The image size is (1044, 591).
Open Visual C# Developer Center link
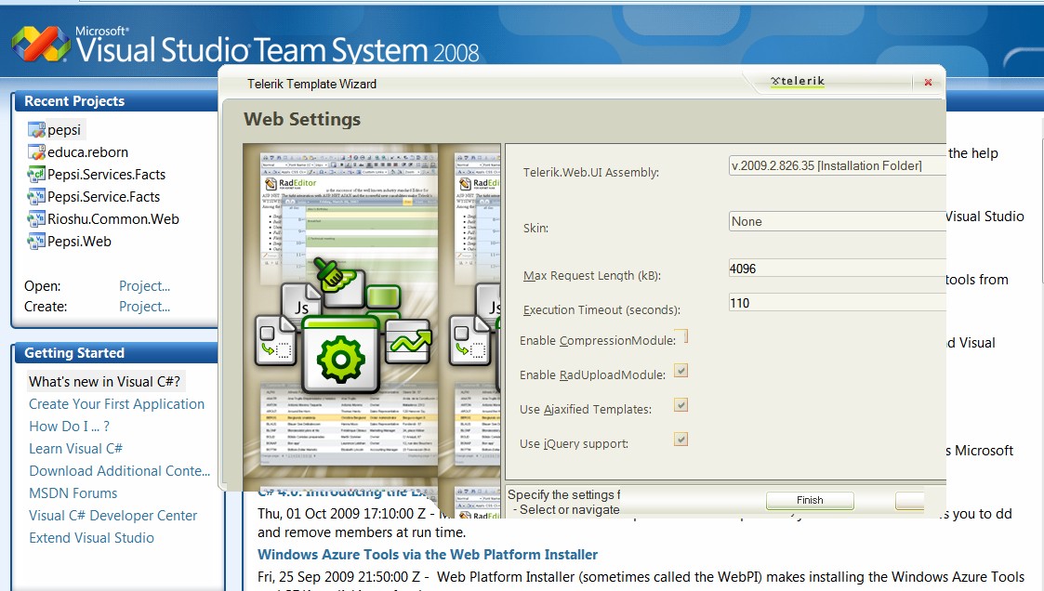coord(113,516)
